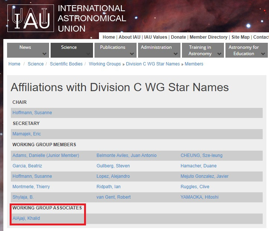
Task: Open Montmerle, Thierry profile
Action: click(31, 187)
